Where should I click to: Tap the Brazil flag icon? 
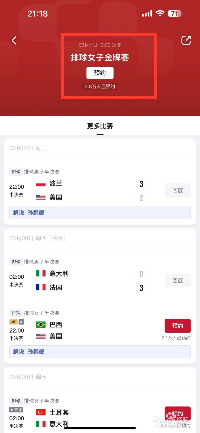tap(41, 324)
